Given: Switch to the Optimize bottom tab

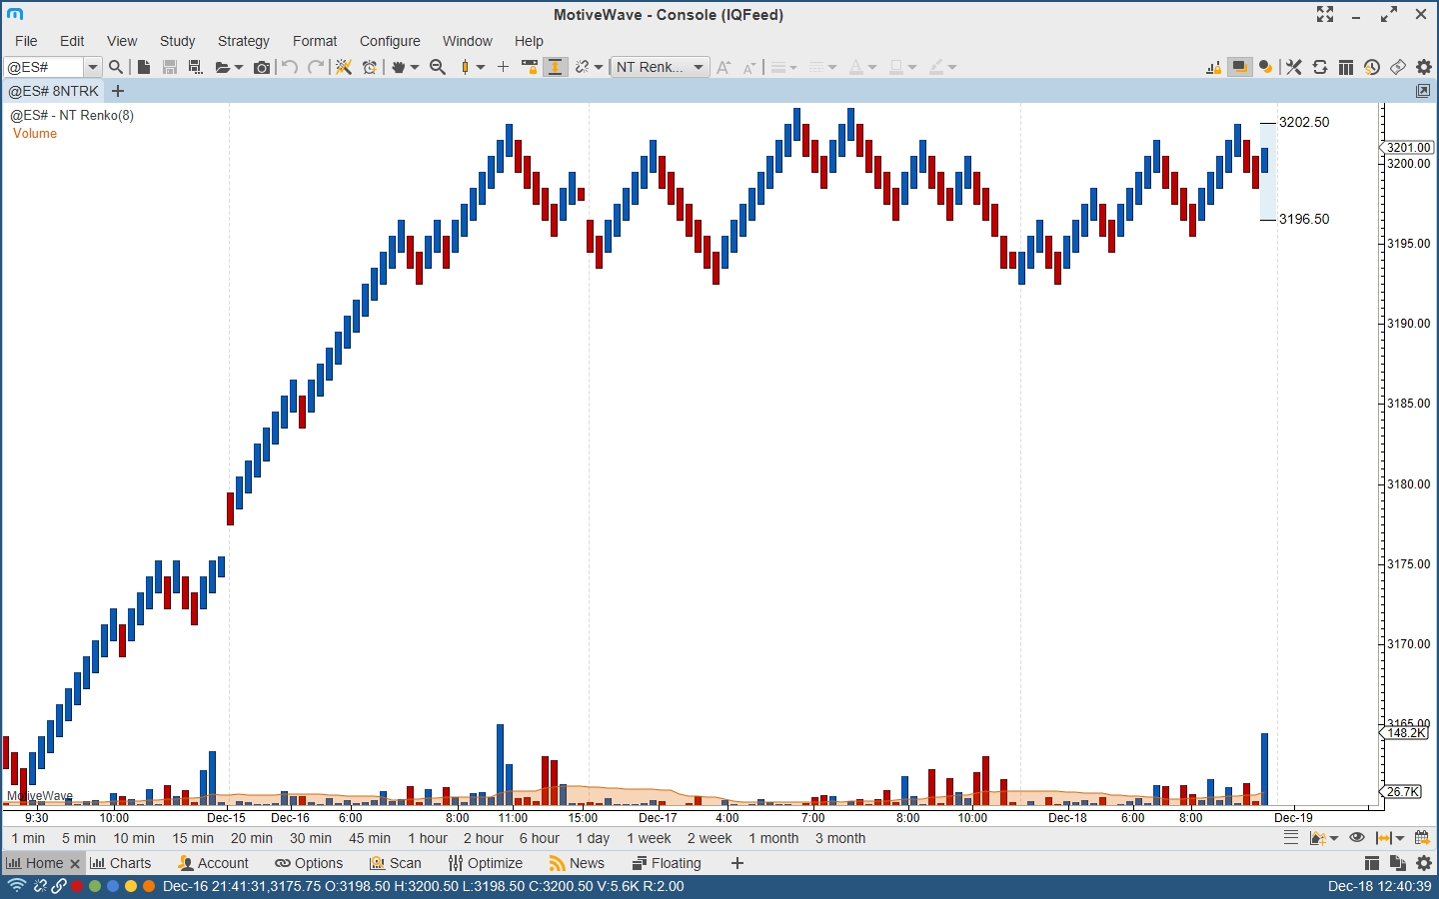Looking at the screenshot, I should pos(486,863).
